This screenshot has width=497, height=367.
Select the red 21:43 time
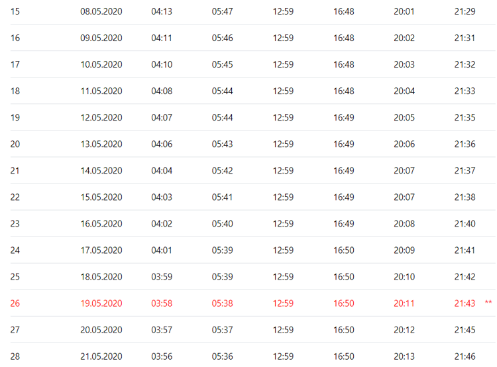tap(465, 303)
